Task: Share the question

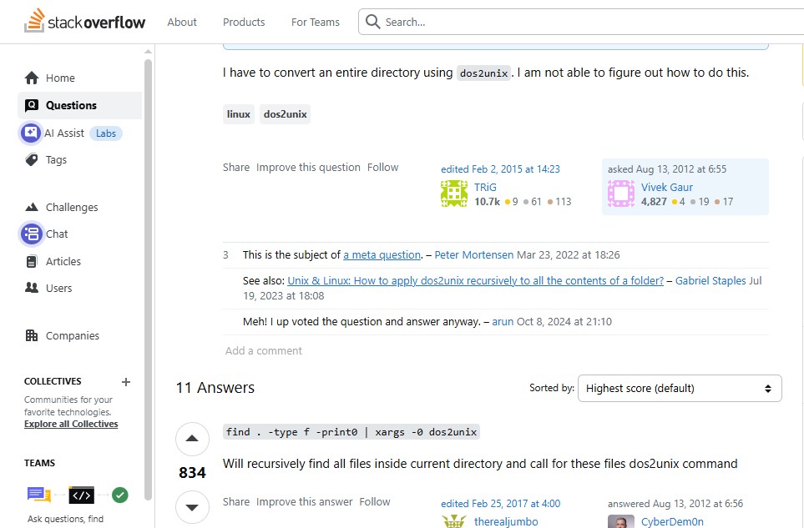Action: pos(236,168)
